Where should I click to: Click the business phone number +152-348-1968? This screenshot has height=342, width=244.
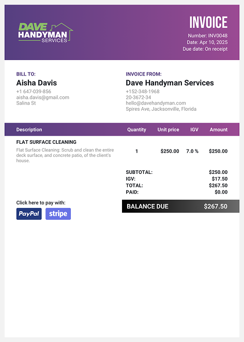click(x=143, y=92)
